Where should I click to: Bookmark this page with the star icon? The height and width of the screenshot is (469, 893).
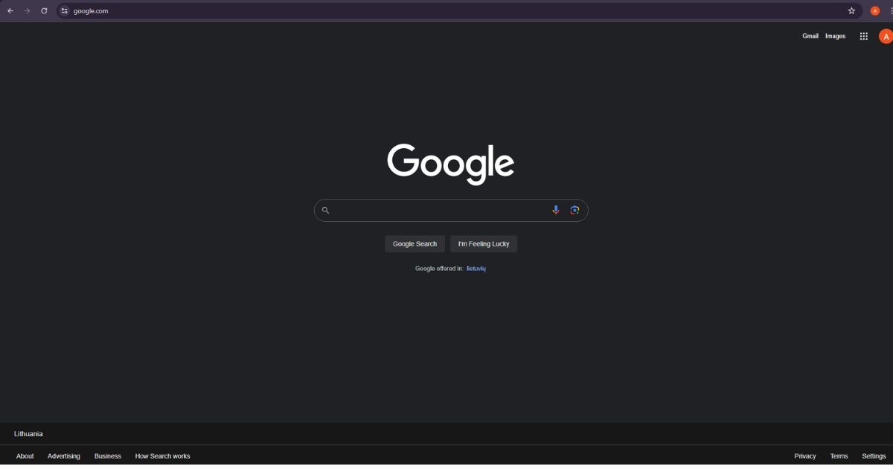tap(851, 10)
